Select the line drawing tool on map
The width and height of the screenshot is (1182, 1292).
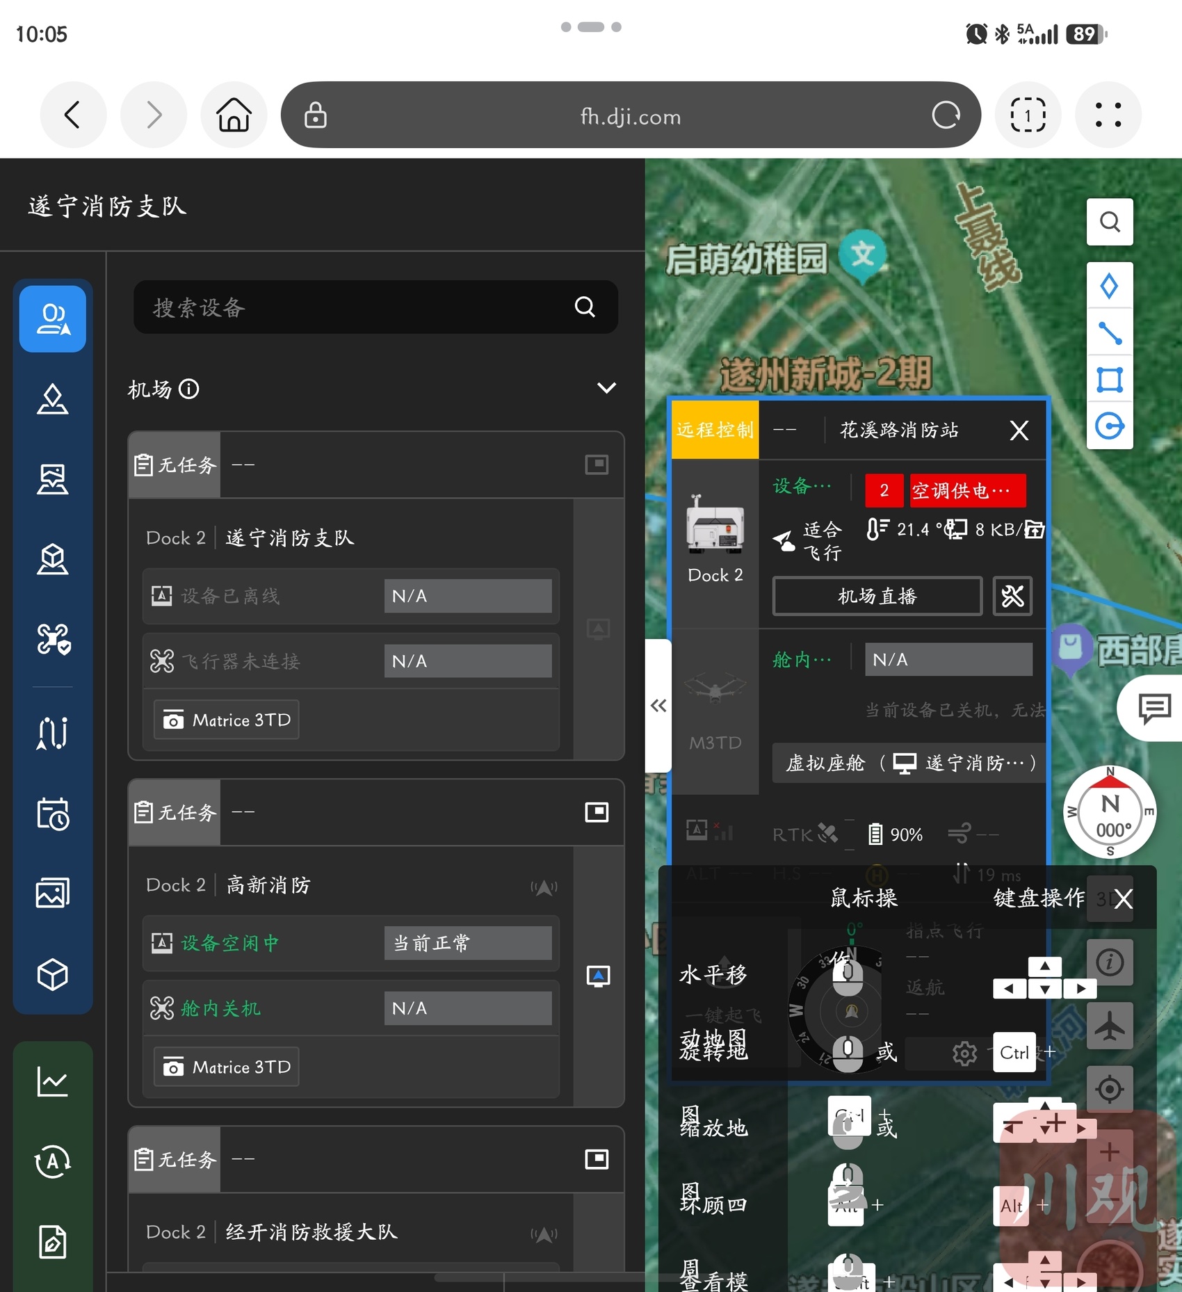[x=1110, y=333]
